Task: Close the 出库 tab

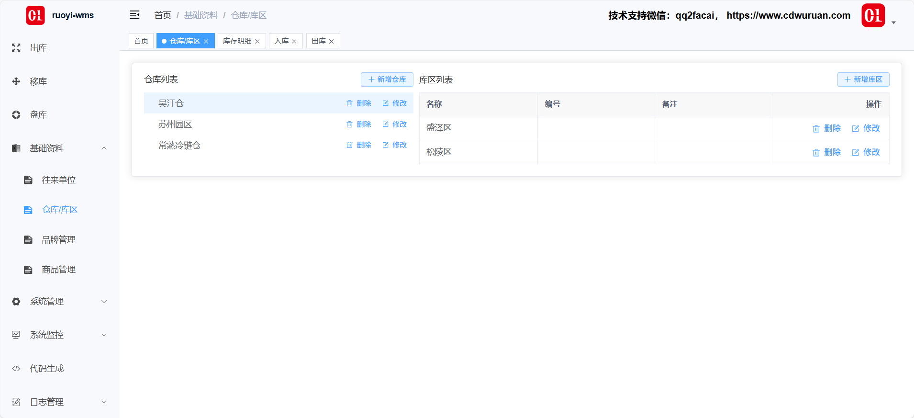Action: coord(332,42)
